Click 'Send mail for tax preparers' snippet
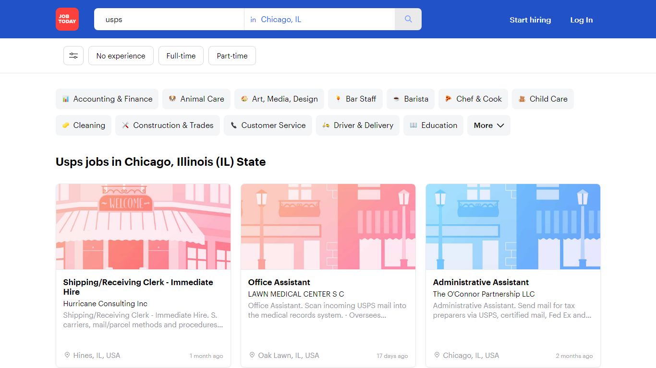Screen dimensions: 656x368 512,310
